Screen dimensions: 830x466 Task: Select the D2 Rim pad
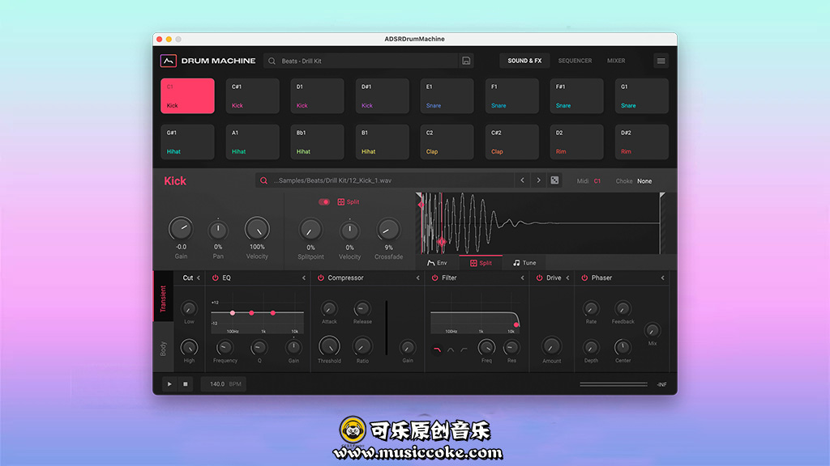pyautogui.click(x=576, y=142)
